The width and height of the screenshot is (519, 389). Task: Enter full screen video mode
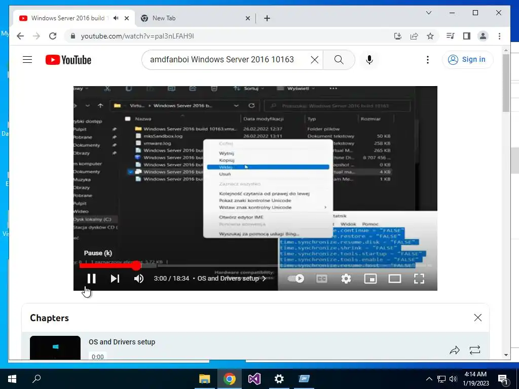tap(419, 279)
